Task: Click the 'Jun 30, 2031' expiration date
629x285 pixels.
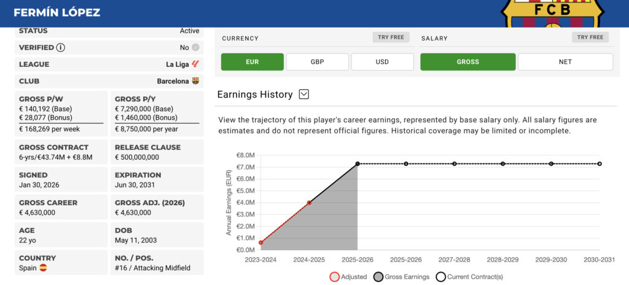Action: pos(135,185)
